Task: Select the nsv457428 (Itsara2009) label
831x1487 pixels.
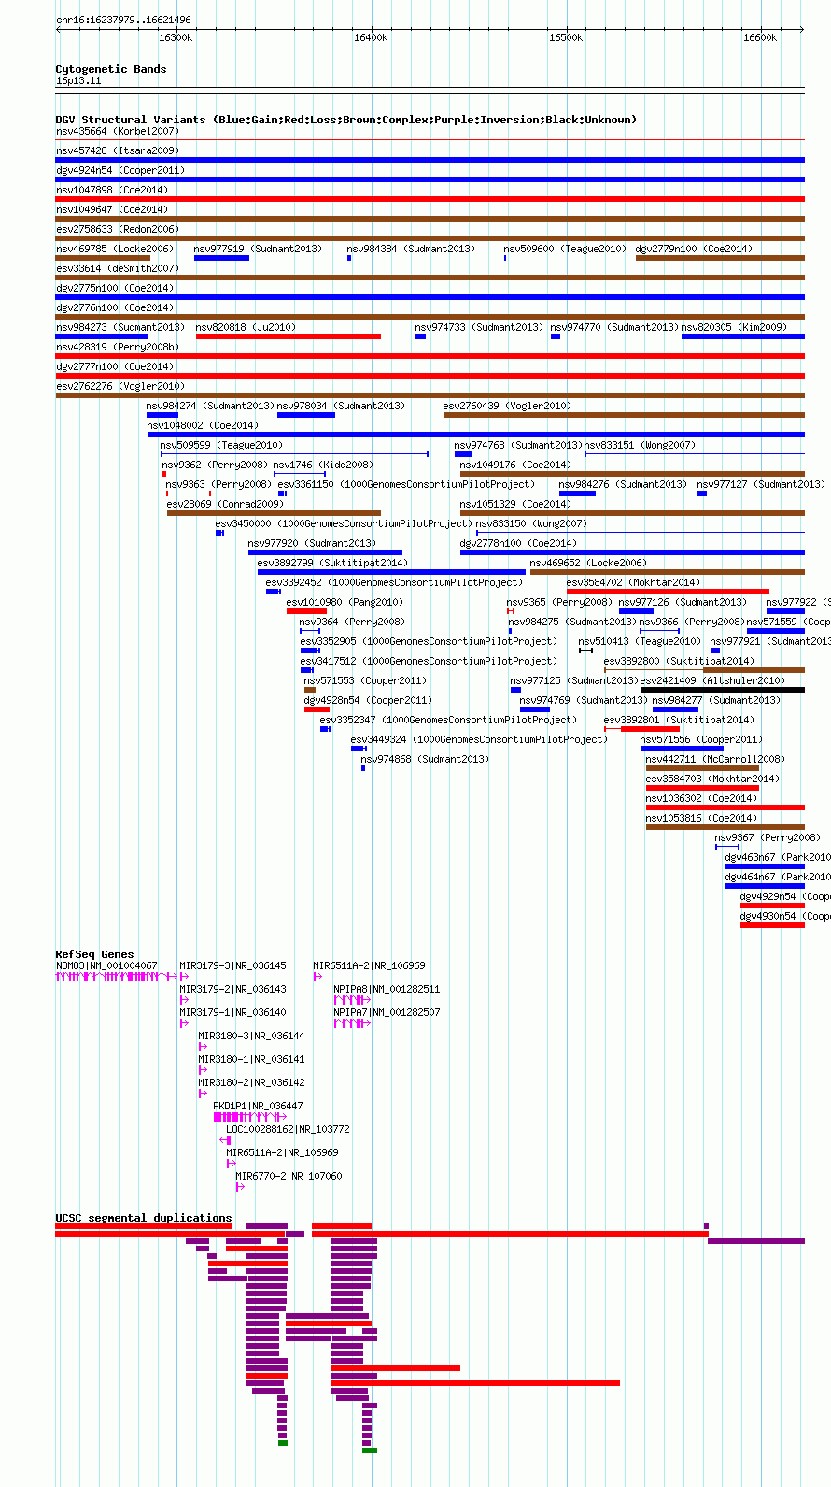Action: click(117, 150)
